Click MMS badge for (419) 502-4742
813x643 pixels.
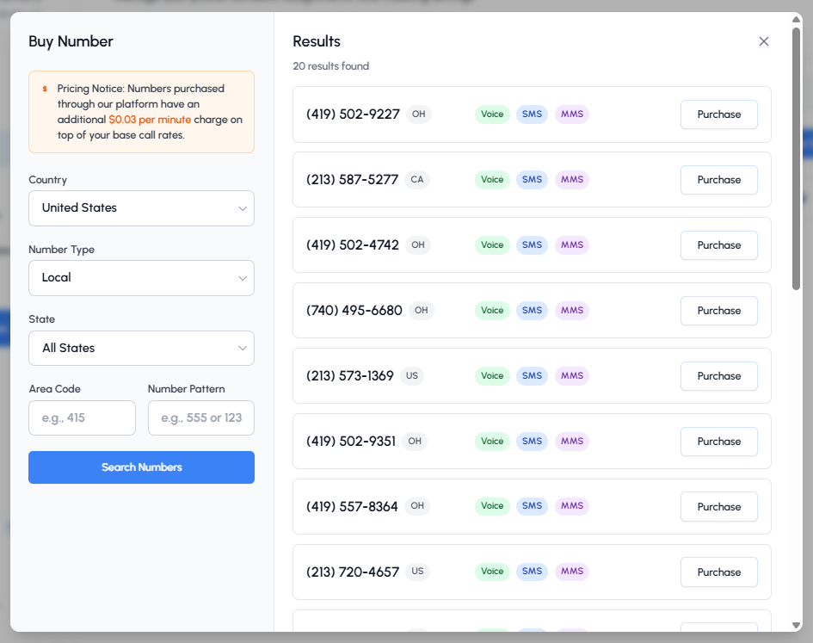(x=571, y=245)
